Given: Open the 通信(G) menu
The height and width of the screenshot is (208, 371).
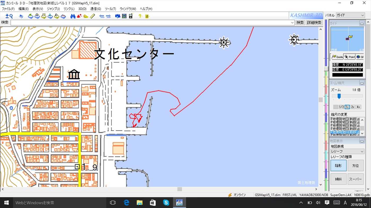Looking at the screenshot, I should (96, 9).
